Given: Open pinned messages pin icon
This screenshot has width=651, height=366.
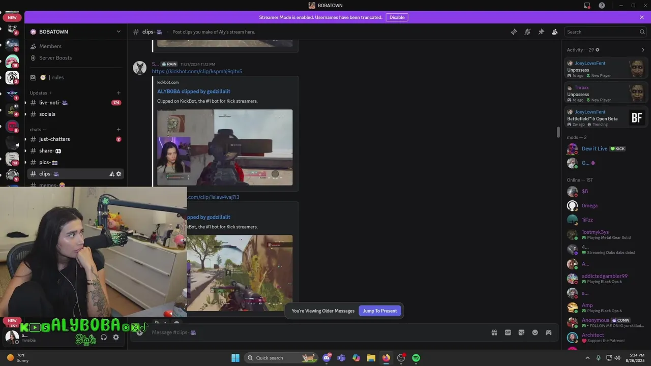Looking at the screenshot, I should click(x=541, y=32).
